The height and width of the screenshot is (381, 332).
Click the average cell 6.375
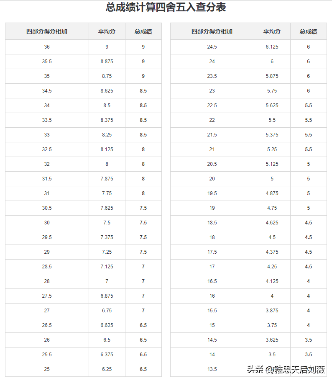click(x=107, y=355)
